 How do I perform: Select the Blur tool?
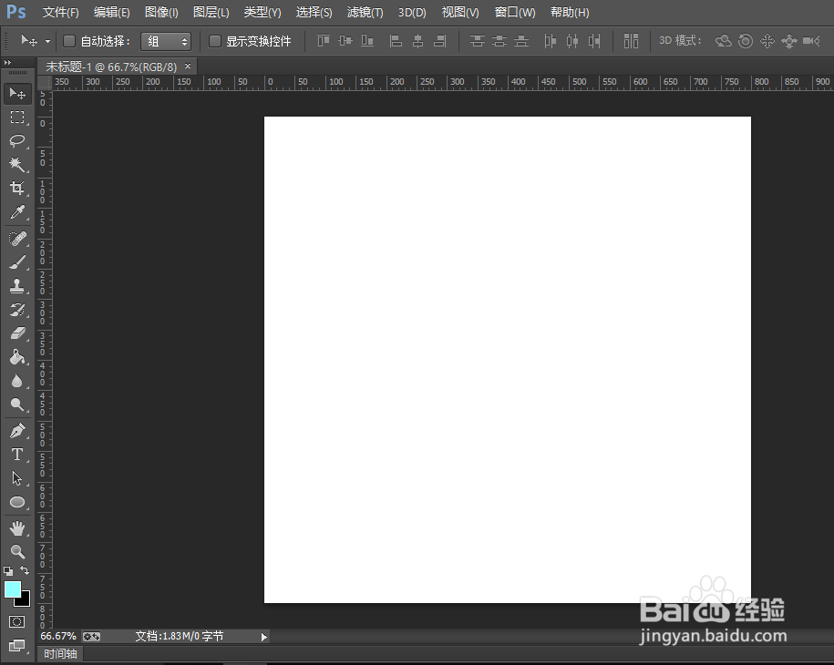click(17, 381)
